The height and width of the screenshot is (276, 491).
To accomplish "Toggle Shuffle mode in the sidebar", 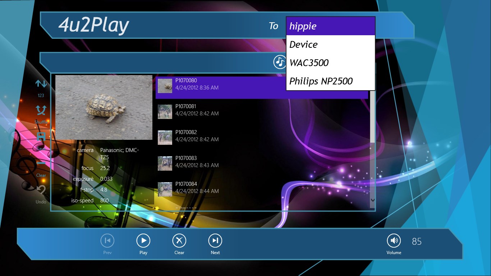I will coord(41,112).
